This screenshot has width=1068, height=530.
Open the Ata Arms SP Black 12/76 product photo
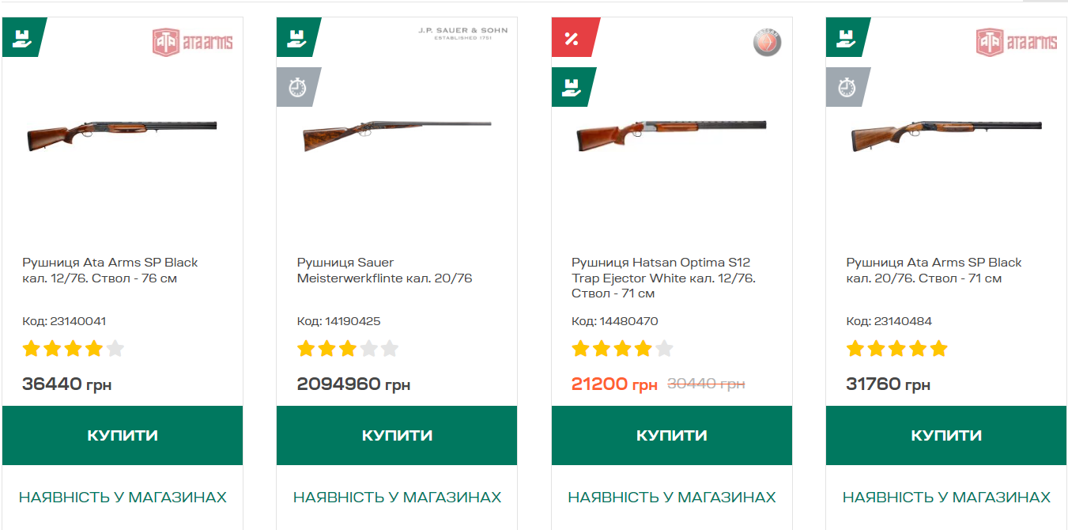coord(123,134)
